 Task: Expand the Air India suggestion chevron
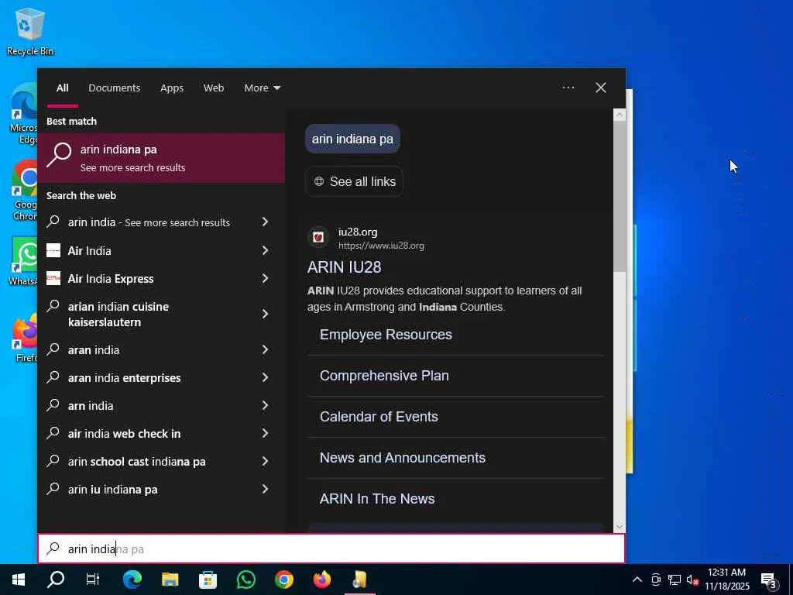click(x=265, y=250)
